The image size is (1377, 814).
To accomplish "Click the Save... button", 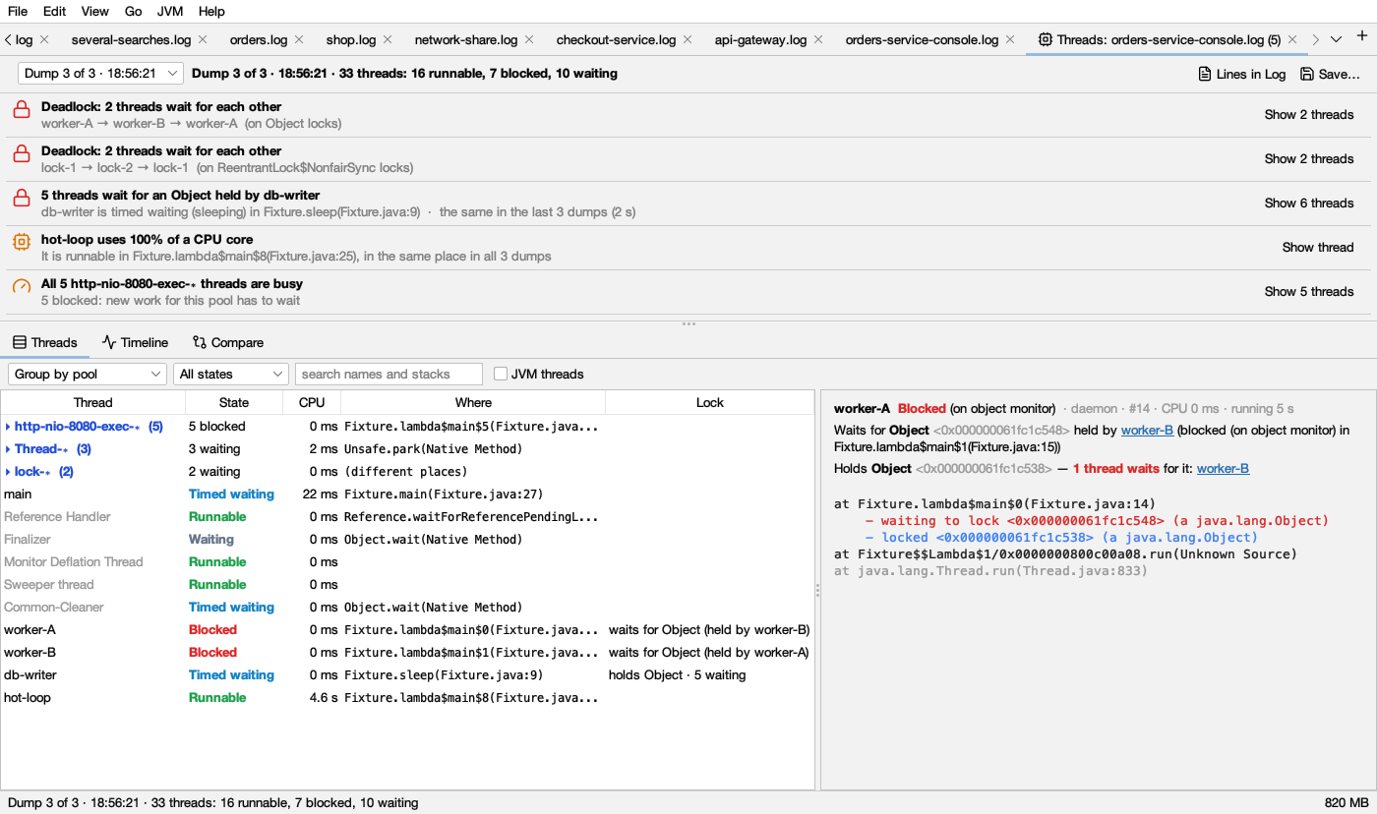I will [x=1330, y=74].
